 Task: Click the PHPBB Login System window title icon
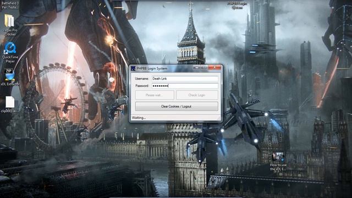[133, 68]
